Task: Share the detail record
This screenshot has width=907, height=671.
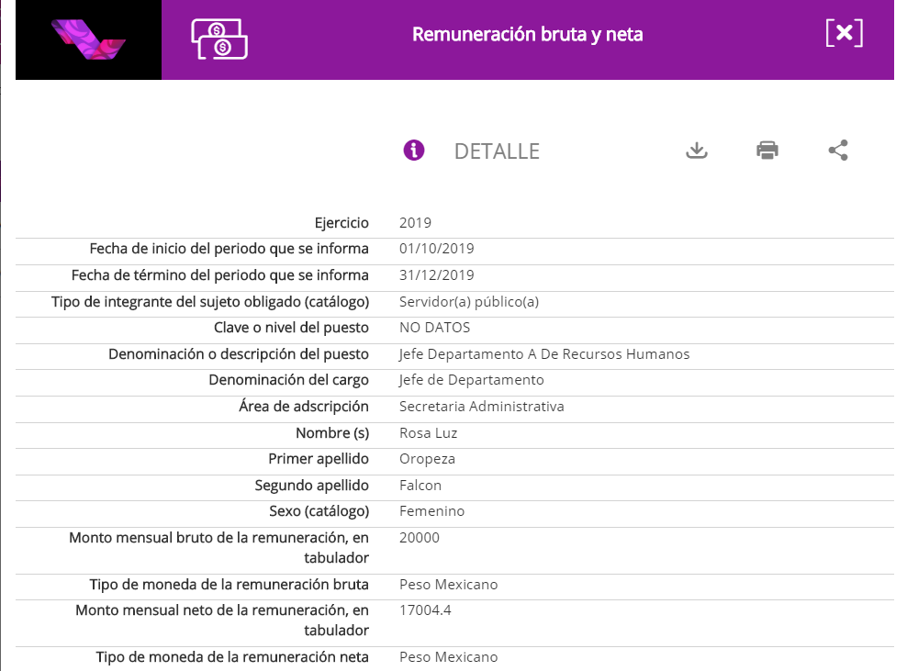Action: coord(838,151)
